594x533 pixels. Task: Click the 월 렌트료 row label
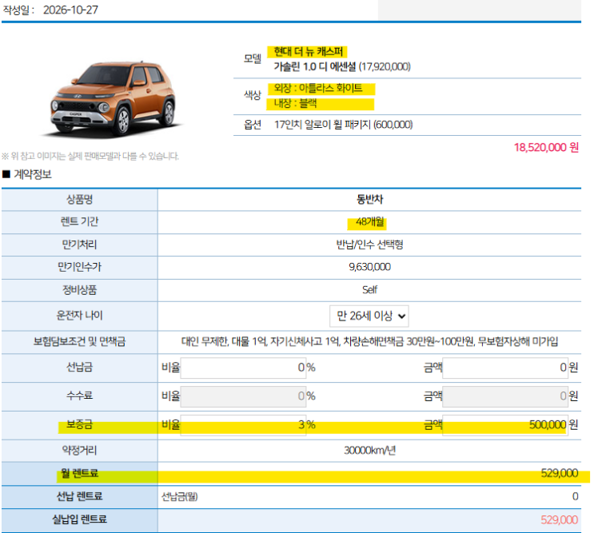click(80, 473)
